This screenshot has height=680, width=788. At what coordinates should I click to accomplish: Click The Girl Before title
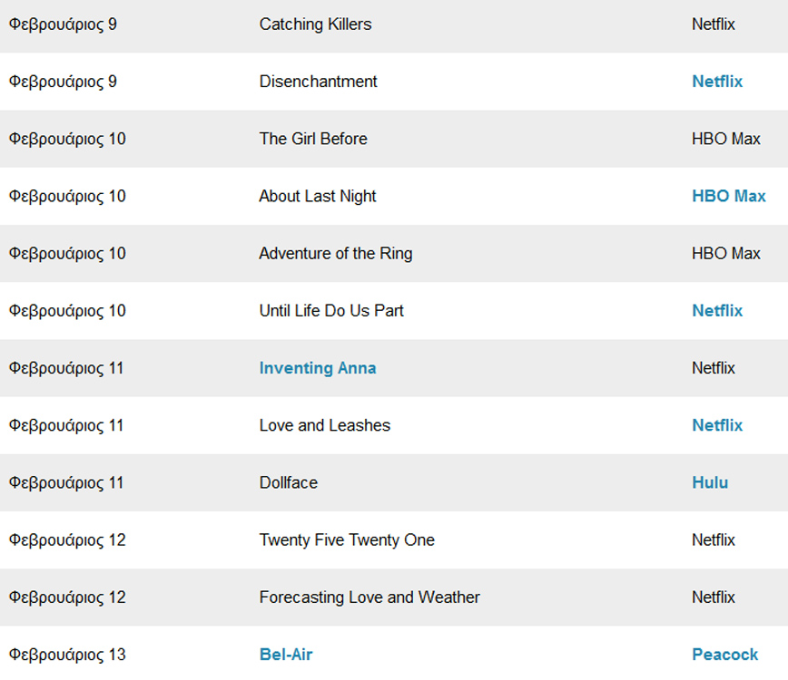click(x=312, y=139)
